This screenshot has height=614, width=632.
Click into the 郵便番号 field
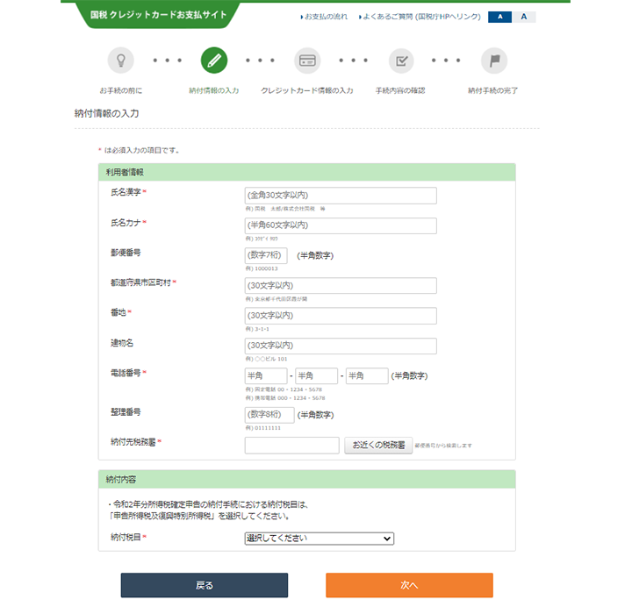266,256
